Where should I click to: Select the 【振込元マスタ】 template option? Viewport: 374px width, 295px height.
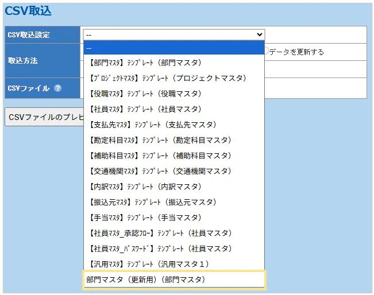[173, 202]
